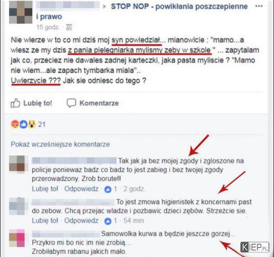Click Lubię to! under the zmowa higienistek comment

click(45, 221)
